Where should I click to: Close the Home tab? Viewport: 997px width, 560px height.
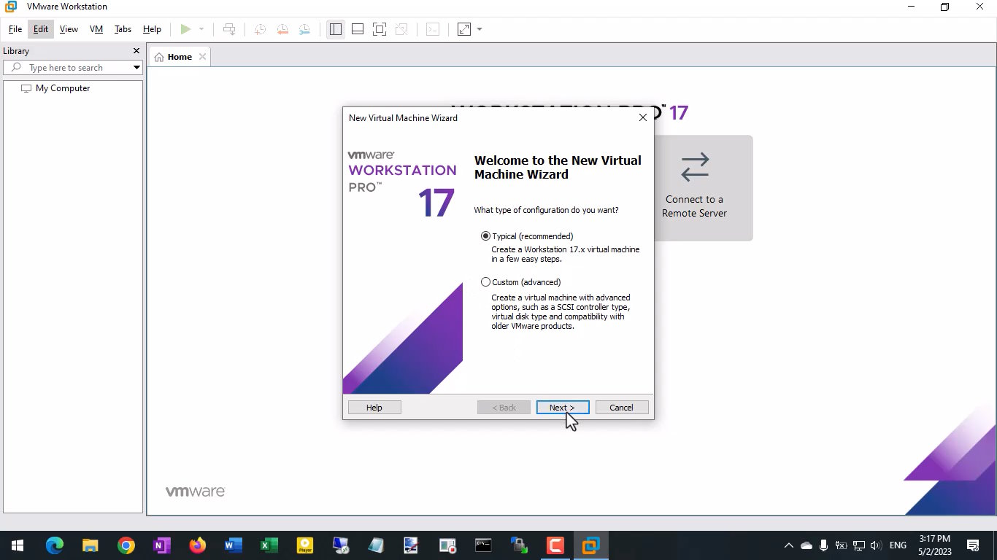[x=202, y=57]
